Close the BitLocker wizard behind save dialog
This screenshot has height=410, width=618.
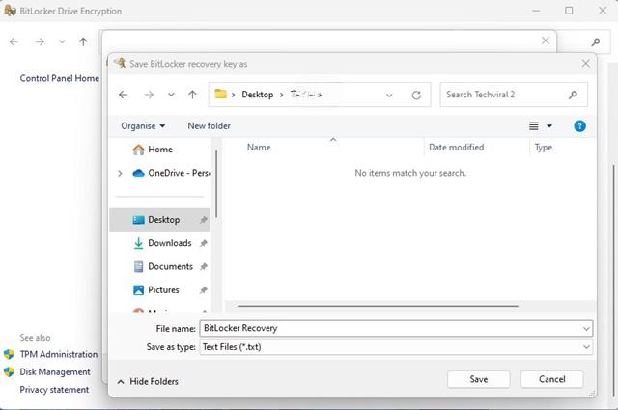(545, 41)
